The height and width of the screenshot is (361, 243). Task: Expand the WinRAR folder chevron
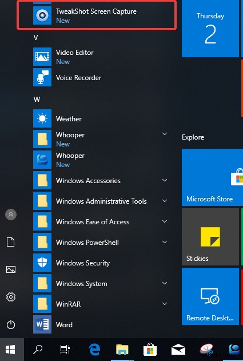pyautogui.click(x=165, y=304)
